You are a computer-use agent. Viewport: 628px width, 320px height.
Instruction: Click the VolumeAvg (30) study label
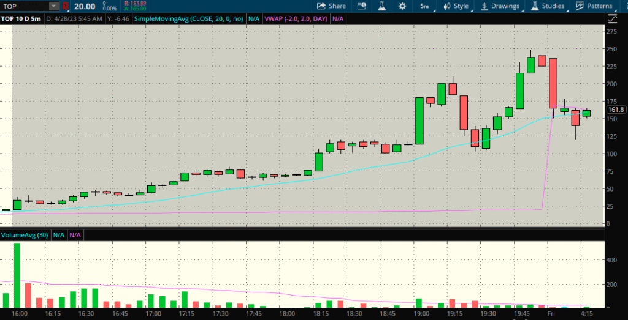point(25,235)
